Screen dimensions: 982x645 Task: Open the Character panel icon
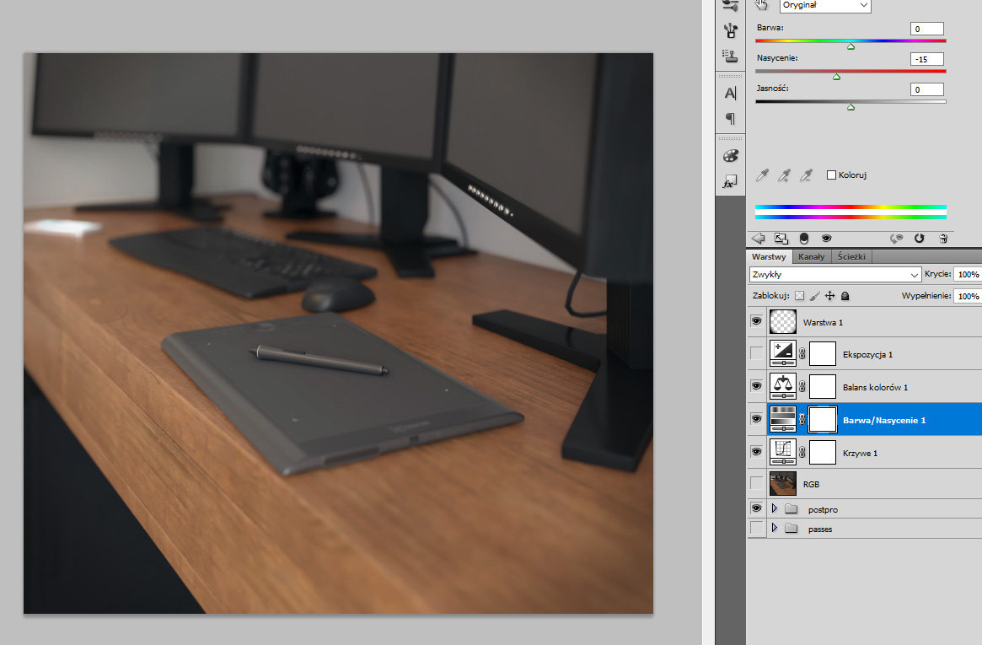pos(730,94)
